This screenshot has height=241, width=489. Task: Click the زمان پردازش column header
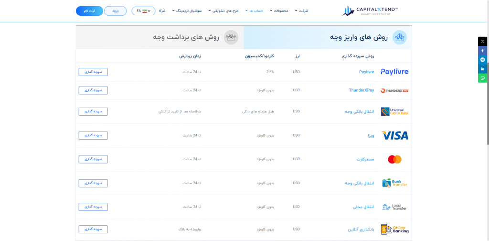coord(190,56)
